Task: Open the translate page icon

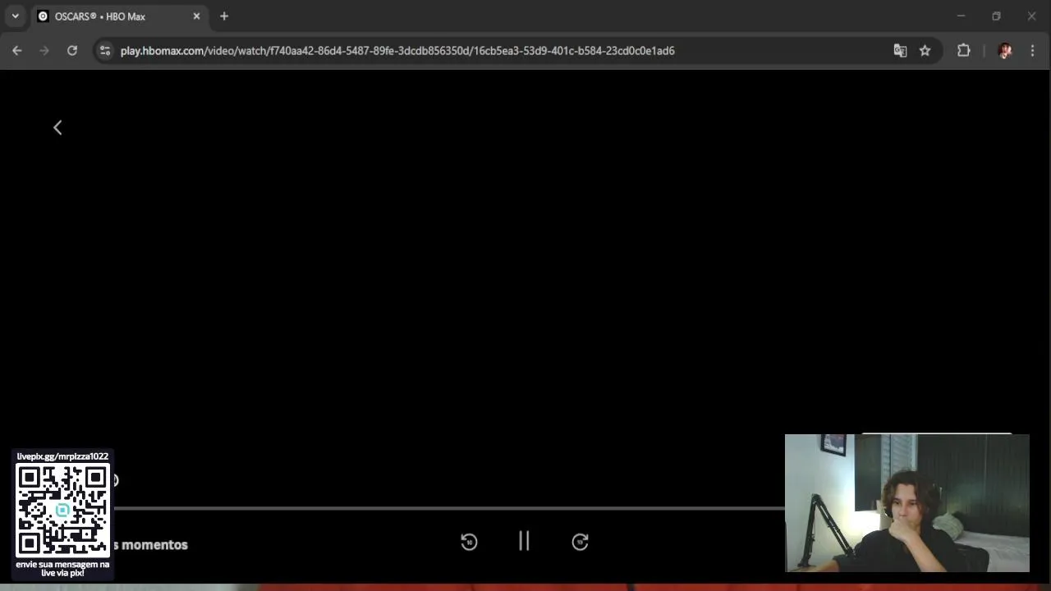Action: [x=900, y=51]
